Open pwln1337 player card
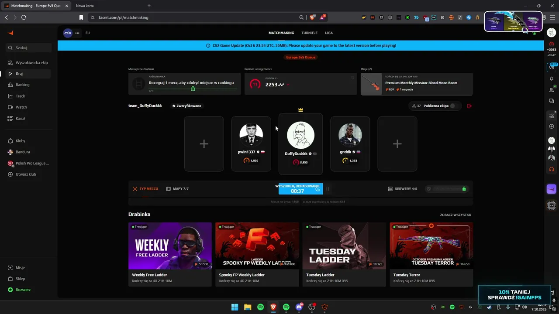The image size is (559, 314). pos(251,144)
